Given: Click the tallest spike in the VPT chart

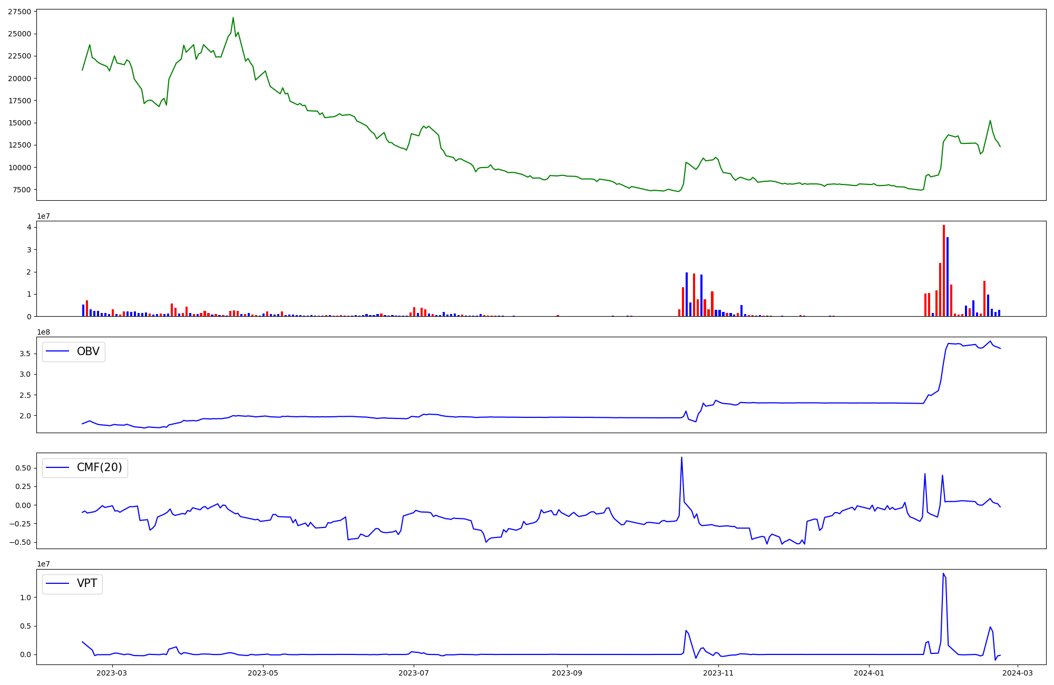Looking at the screenshot, I should [x=943, y=574].
